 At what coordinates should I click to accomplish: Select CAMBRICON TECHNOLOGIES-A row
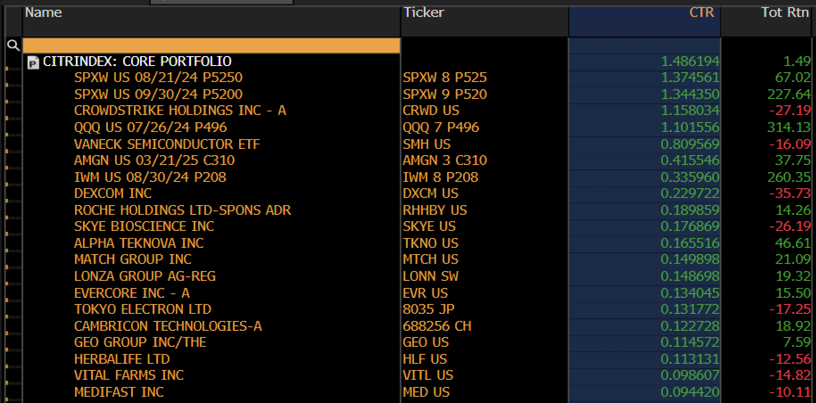click(168, 326)
